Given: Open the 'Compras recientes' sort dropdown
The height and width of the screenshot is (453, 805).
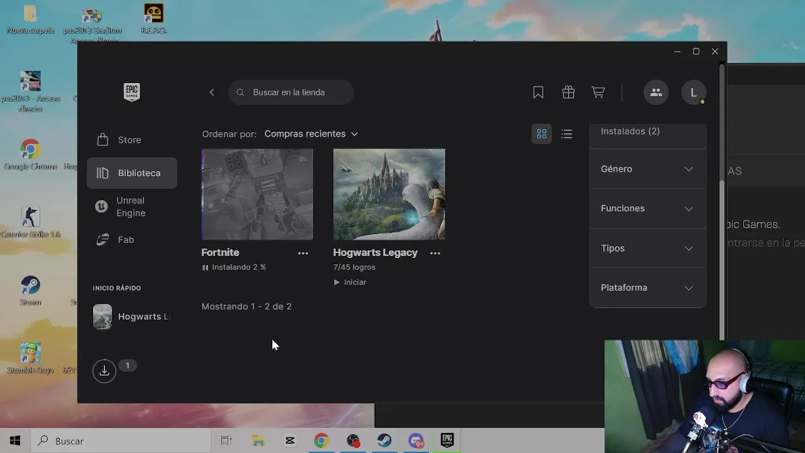Looking at the screenshot, I should point(311,134).
